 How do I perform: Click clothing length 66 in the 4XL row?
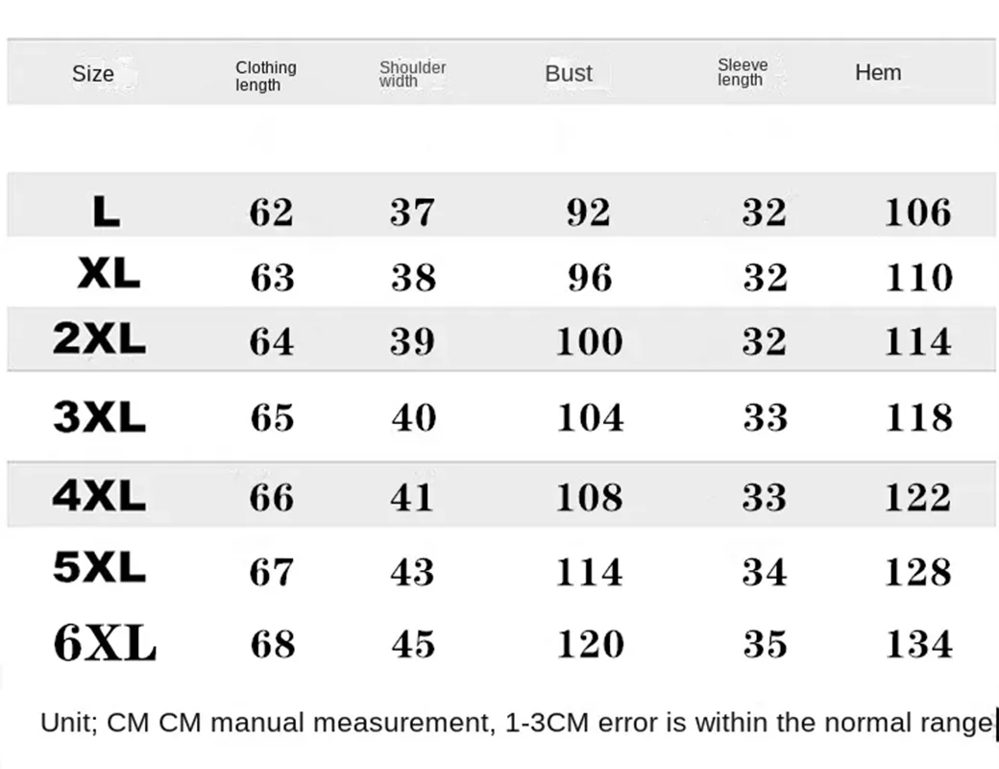[272, 497]
